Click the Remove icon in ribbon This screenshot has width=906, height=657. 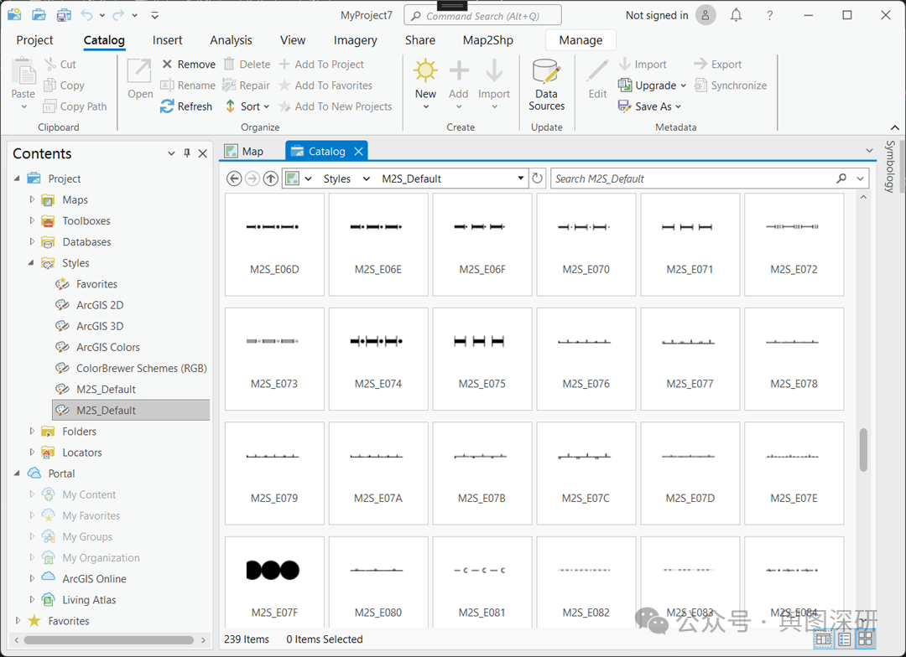[x=167, y=65]
